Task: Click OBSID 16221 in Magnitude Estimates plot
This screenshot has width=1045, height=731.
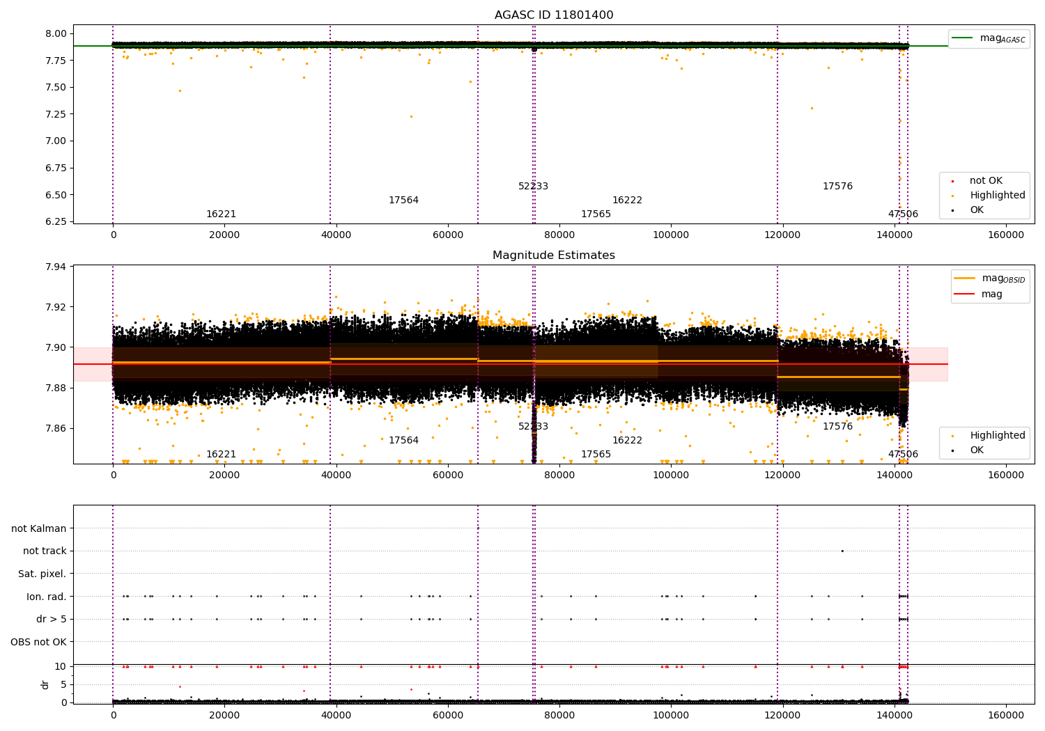Action: click(x=221, y=455)
